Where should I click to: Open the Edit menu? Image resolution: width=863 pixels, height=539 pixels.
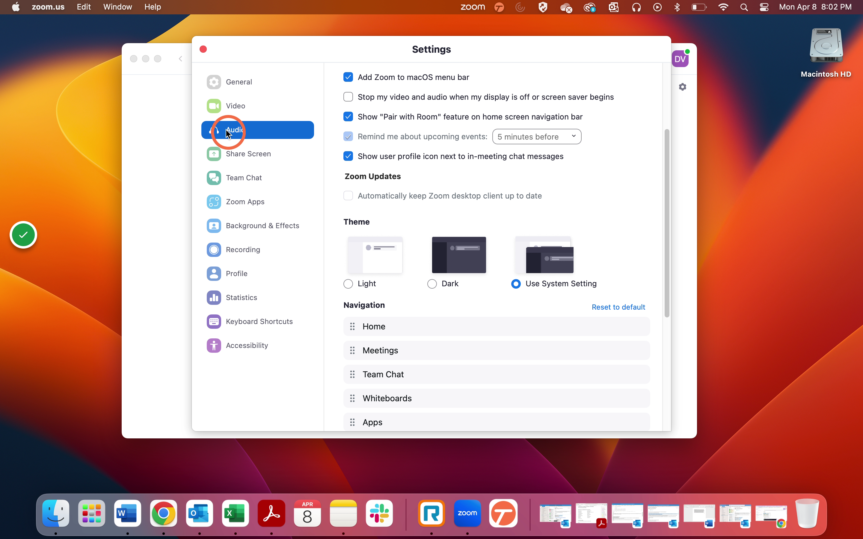[x=84, y=7]
